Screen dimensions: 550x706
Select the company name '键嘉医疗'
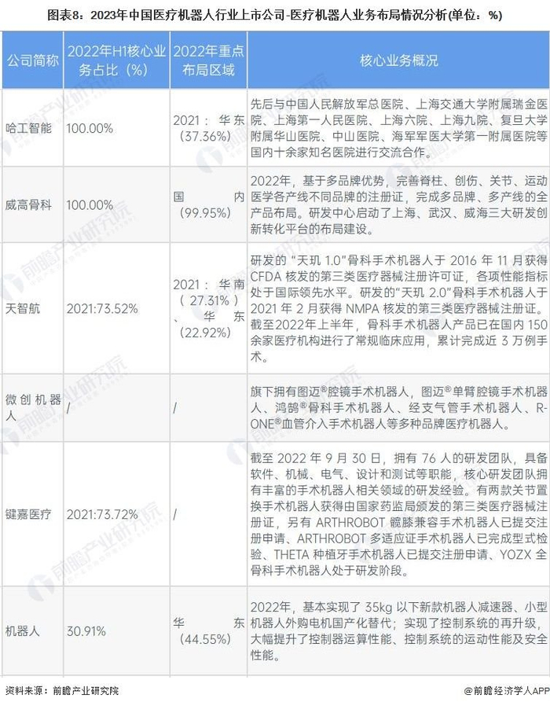tap(28, 514)
